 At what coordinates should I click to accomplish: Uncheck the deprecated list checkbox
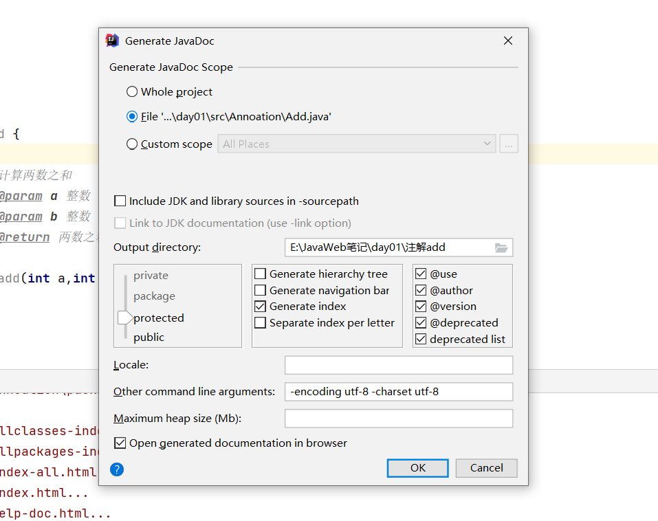pyautogui.click(x=421, y=339)
